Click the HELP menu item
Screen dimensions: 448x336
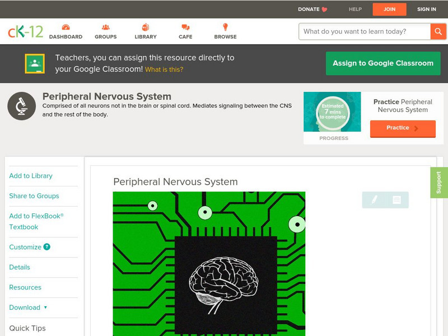click(355, 9)
